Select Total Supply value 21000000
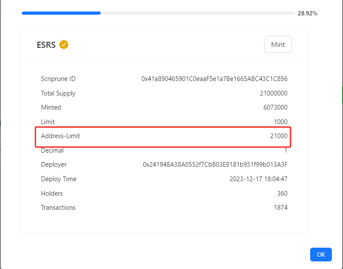The width and height of the screenshot is (343, 269). point(273,93)
